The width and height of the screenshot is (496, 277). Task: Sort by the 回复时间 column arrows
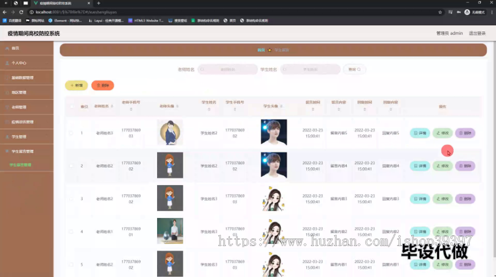pos(365,109)
